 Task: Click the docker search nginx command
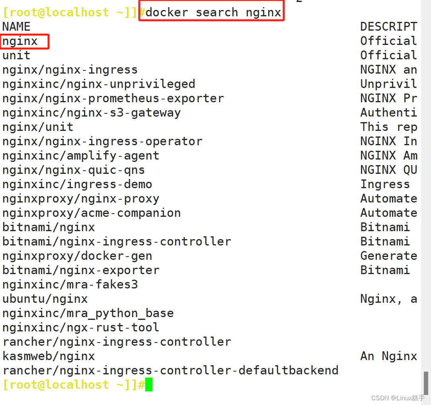pyautogui.click(x=213, y=12)
